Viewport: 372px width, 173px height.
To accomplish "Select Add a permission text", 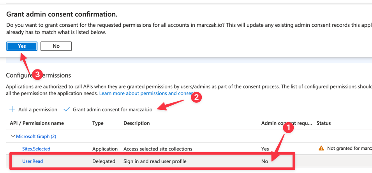I will click(38, 110).
